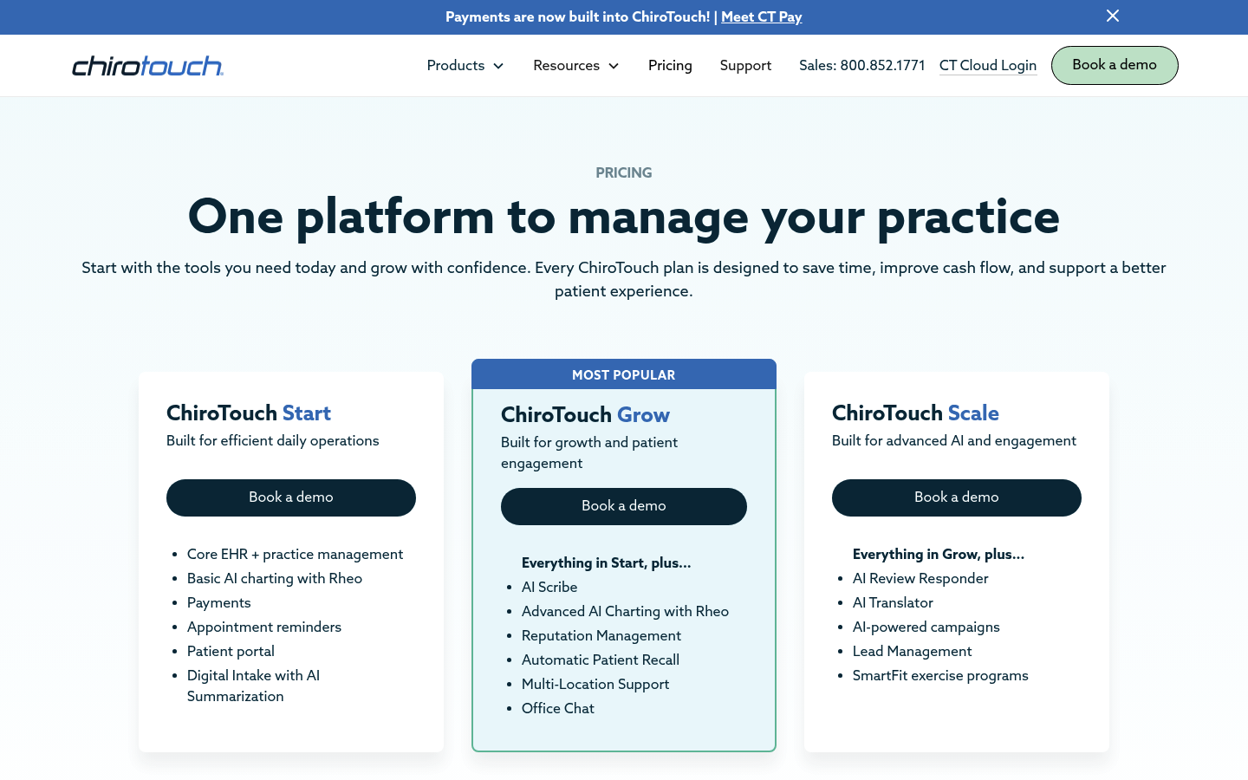Click 'Built for growth and patient engagement' subtitle
The height and width of the screenshot is (780, 1248).
coord(589,452)
